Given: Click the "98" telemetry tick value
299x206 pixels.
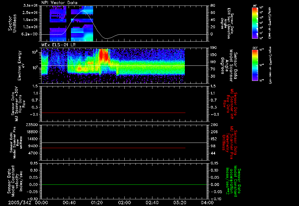Looking at the screenshot, I should [213, 146].
